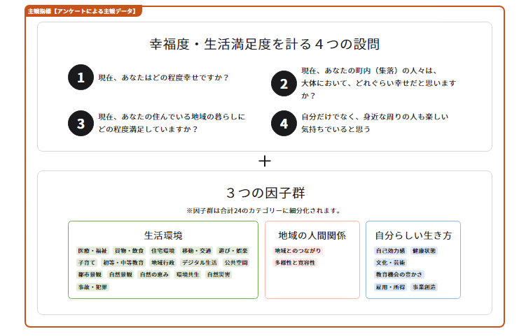This screenshot has width=519, height=336.
Task: Click the plus sign between the sections
Action: [x=265, y=161]
